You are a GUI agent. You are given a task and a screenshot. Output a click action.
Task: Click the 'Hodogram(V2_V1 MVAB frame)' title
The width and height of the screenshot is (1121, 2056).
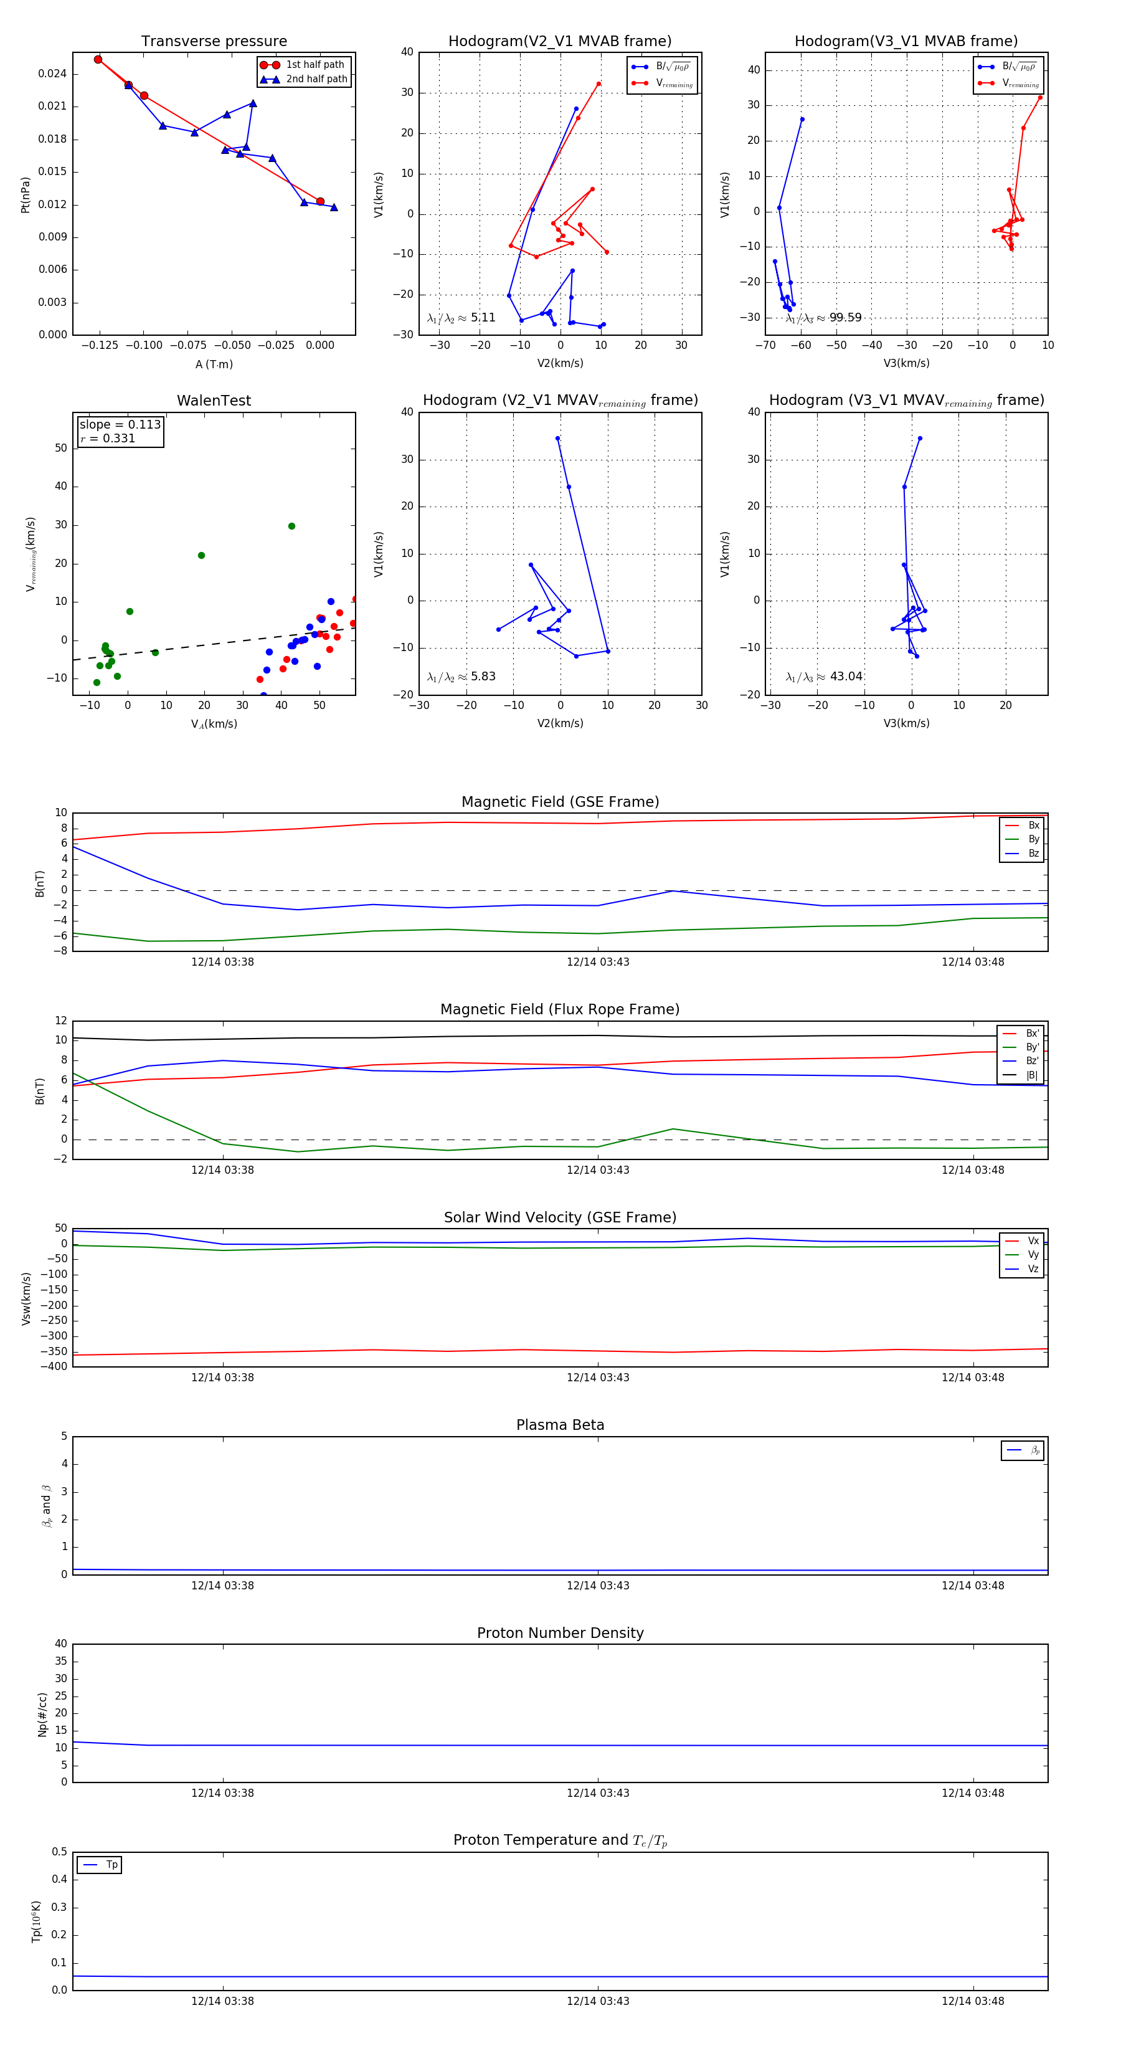point(560,42)
